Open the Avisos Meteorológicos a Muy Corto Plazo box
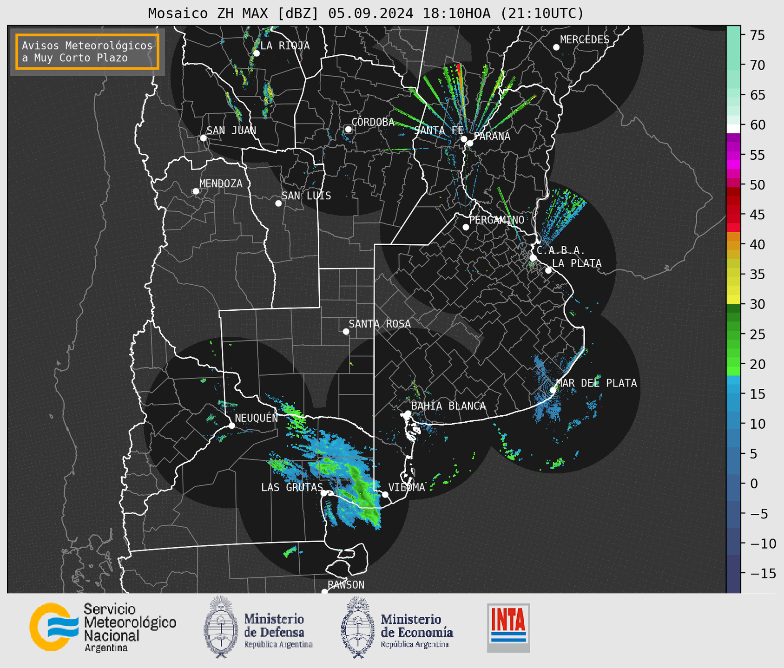 point(87,52)
